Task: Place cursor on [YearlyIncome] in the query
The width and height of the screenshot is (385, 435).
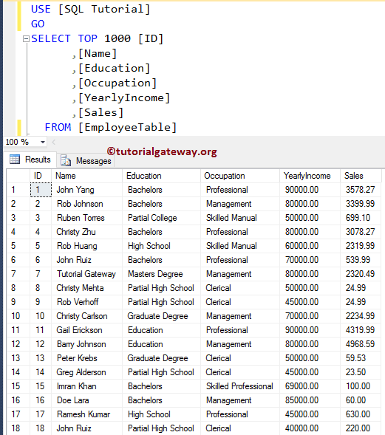Action: 124,98
